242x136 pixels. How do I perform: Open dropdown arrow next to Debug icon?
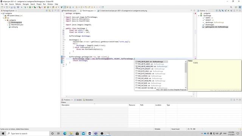click(28, 7)
